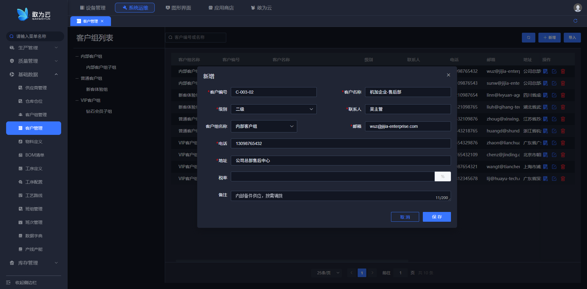Open 应用商店 top menu
This screenshot has height=289, width=587.
pos(221,8)
